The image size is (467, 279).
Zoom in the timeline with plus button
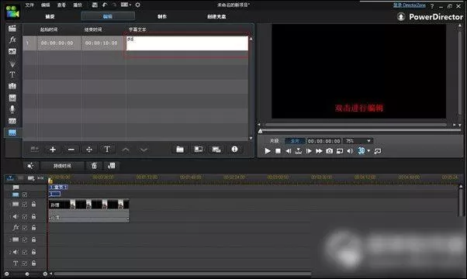[45, 274]
